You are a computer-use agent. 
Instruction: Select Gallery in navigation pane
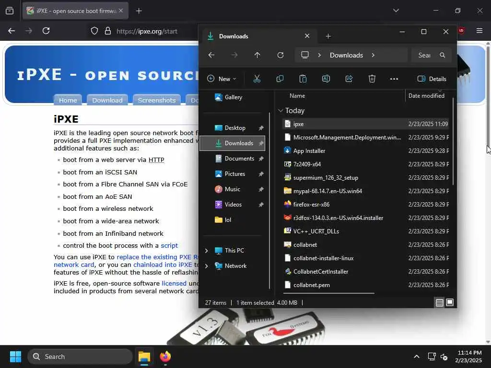click(x=233, y=97)
